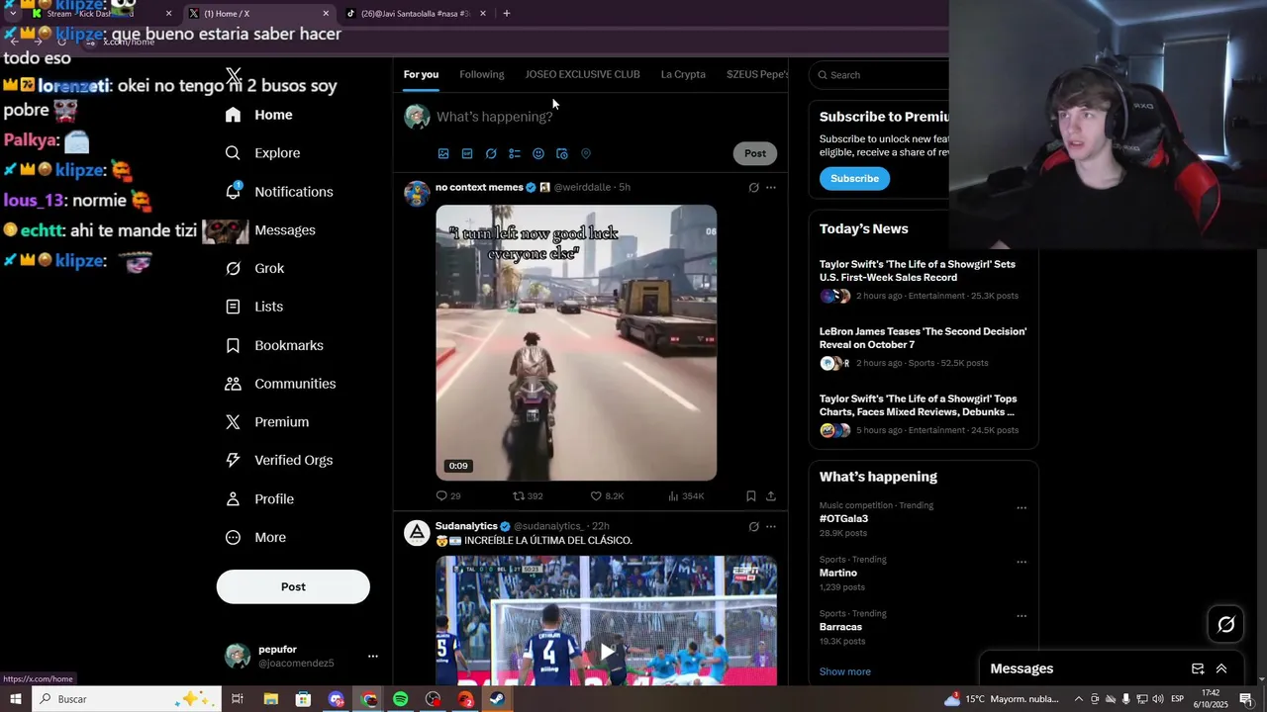Share the no context memes post
The image size is (1267, 712).
[771, 496]
